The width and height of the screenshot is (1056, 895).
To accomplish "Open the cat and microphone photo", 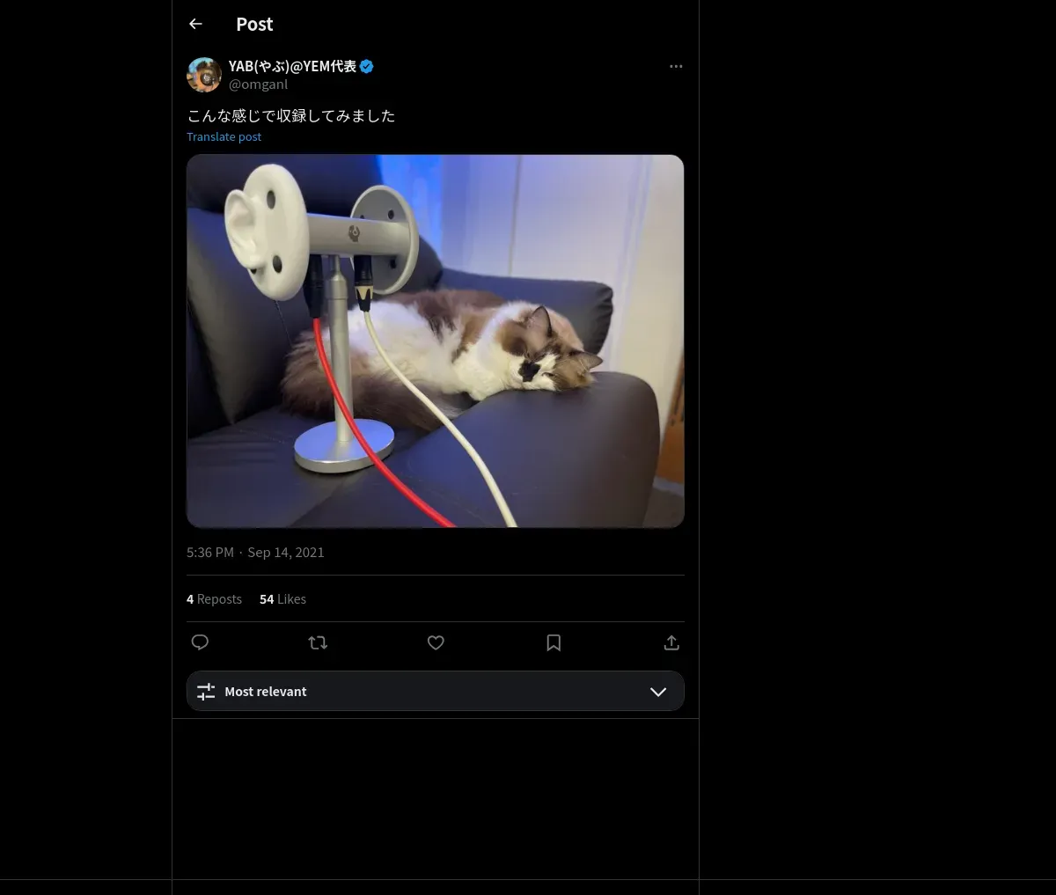I will point(435,341).
